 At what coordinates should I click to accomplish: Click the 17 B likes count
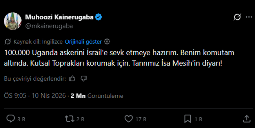click(x=141, y=119)
